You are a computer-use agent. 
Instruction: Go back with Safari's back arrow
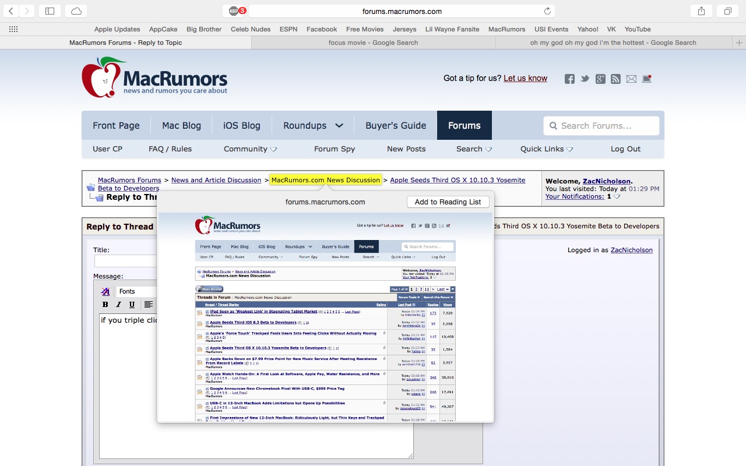point(11,11)
